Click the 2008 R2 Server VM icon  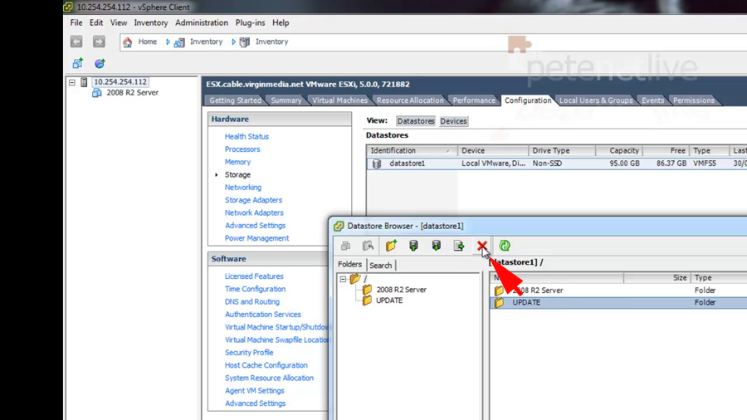97,93
